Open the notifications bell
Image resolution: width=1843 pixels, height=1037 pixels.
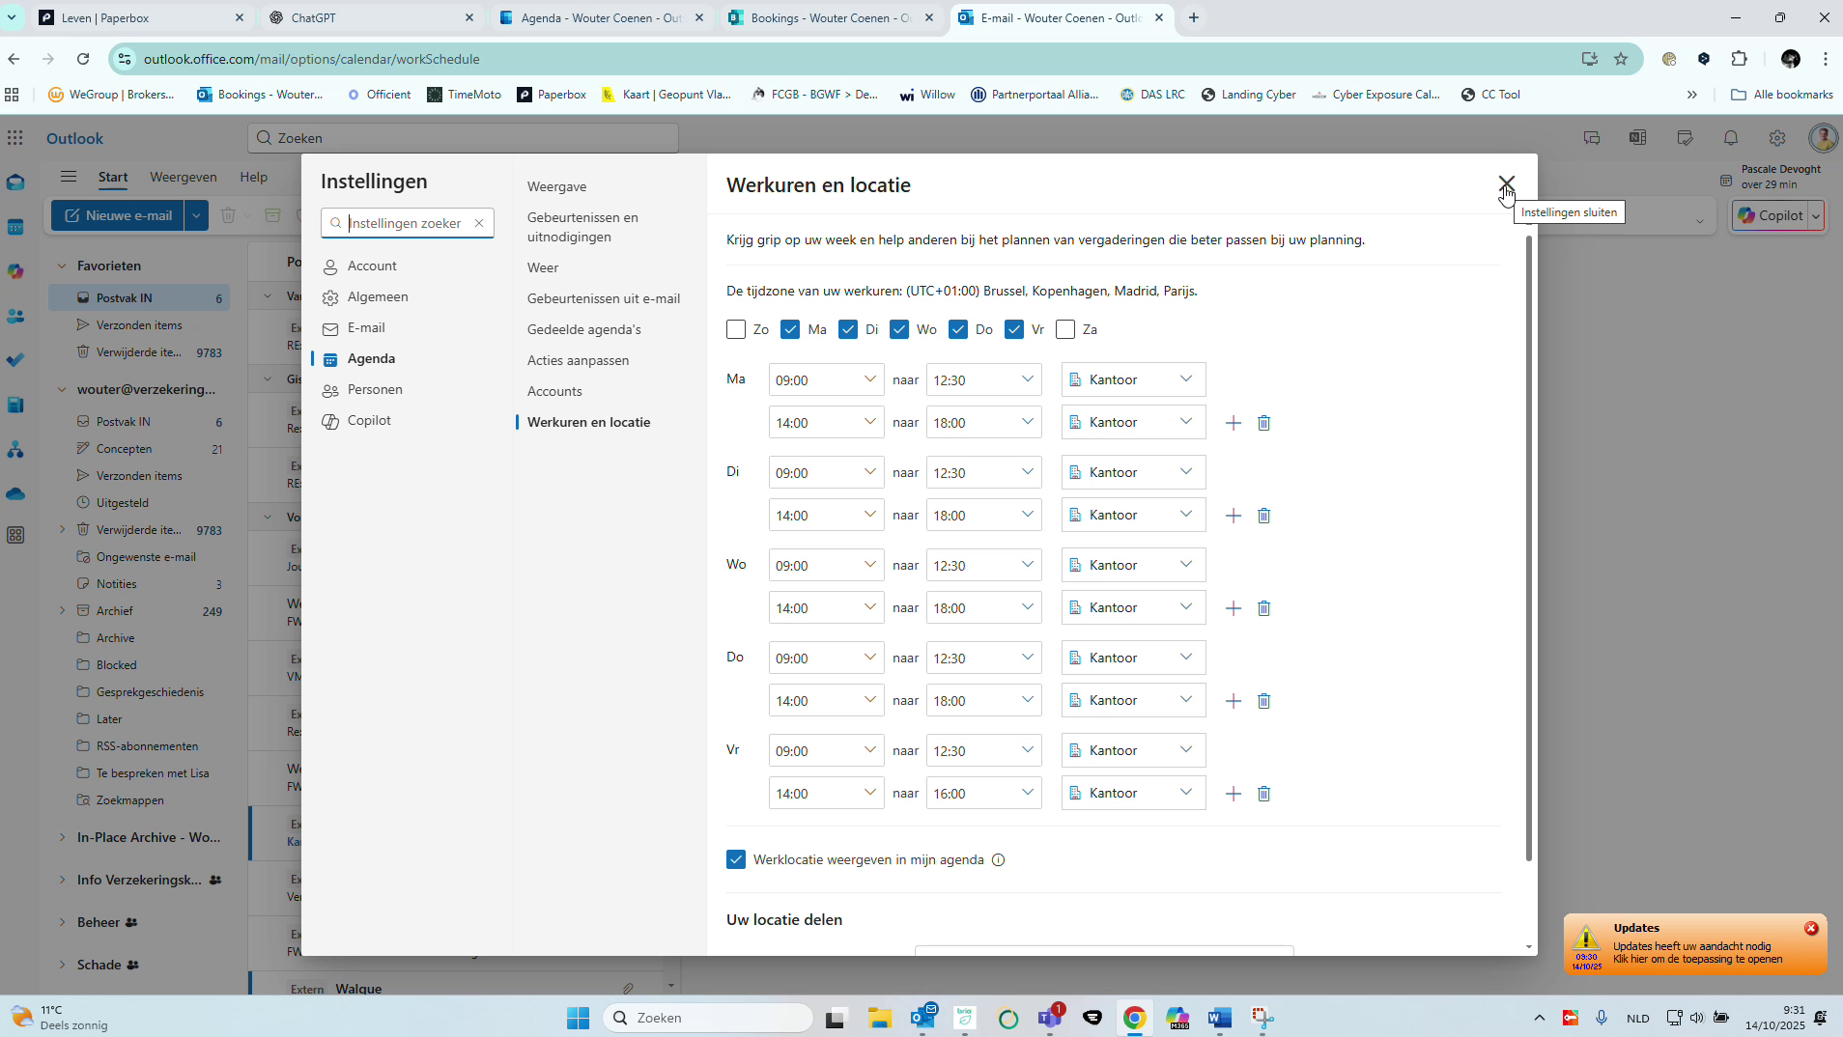[x=1730, y=138]
